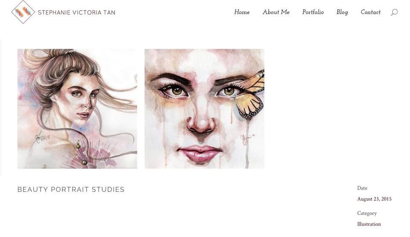
Task: Click the artist signature on left portrait
Action: pyautogui.click(x=42, y=137)
